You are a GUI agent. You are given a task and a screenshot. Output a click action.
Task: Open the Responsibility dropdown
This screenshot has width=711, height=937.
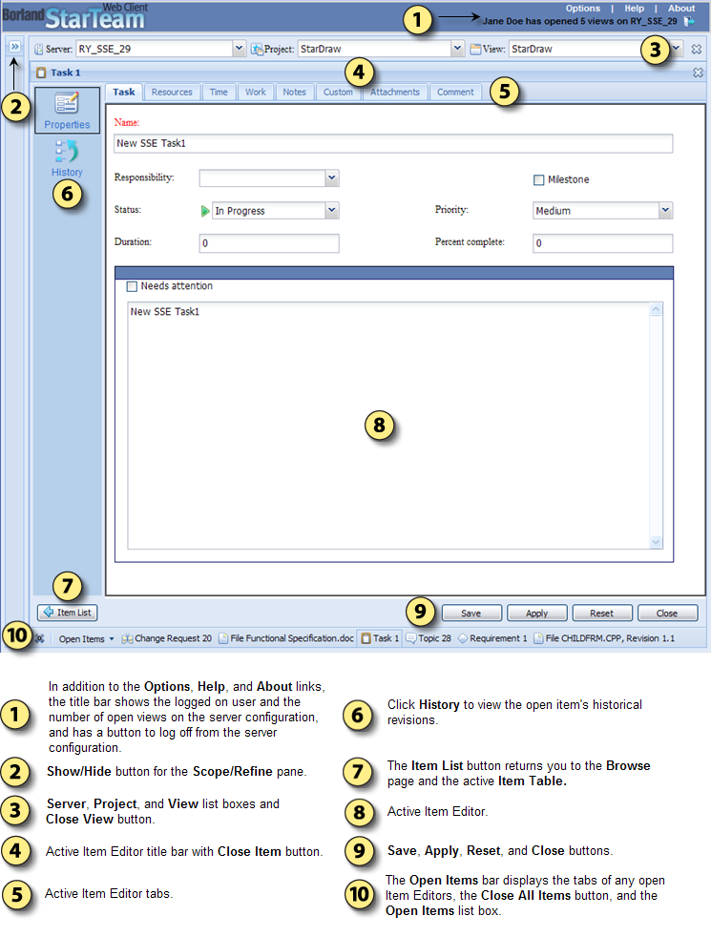click(x=332, y=178)
